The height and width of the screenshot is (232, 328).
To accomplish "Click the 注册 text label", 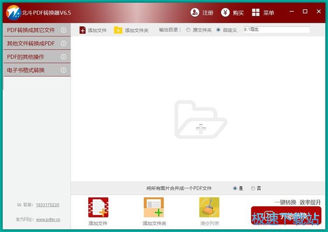I will pos(208,13).
